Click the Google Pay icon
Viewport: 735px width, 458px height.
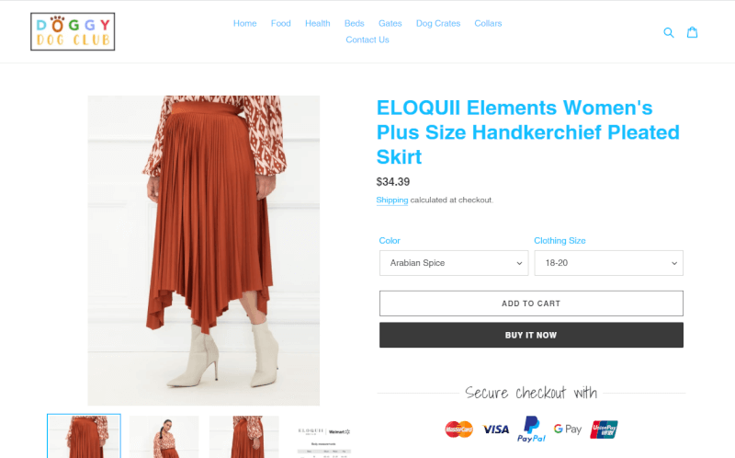click(x=568, y=429)
